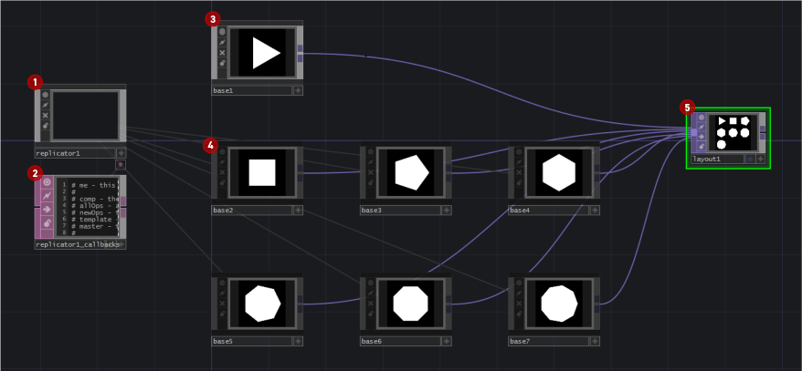Image resolution: width=802 pixels, height=371 pixels.
Task: Expand the plus button beside base5 name
Action: [x=298, y=342]
